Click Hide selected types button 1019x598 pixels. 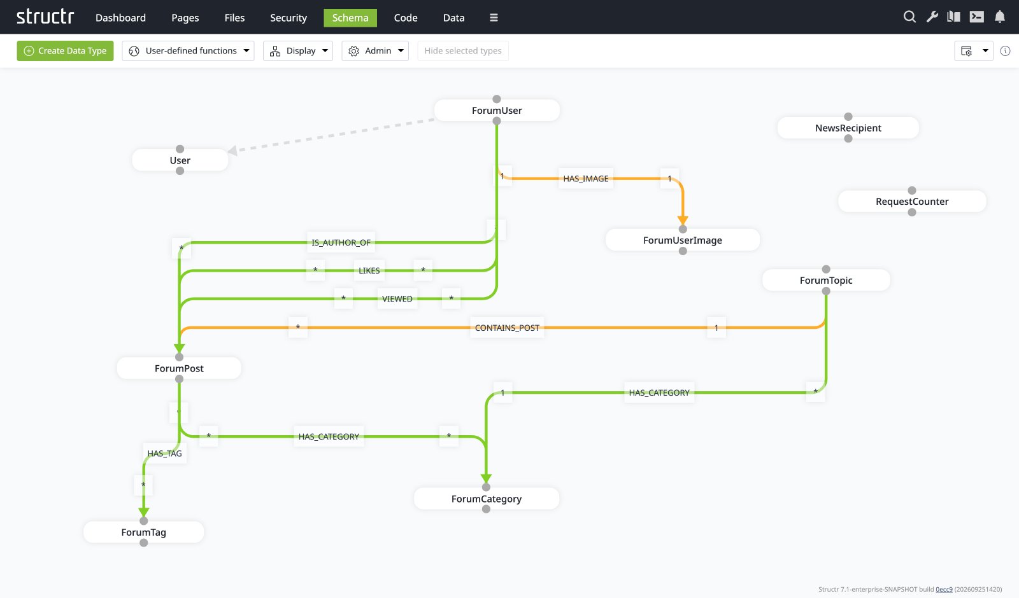click(463, 51)
